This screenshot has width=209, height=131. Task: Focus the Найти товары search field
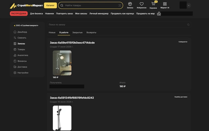pyautogui.click(x=90, y=5)
